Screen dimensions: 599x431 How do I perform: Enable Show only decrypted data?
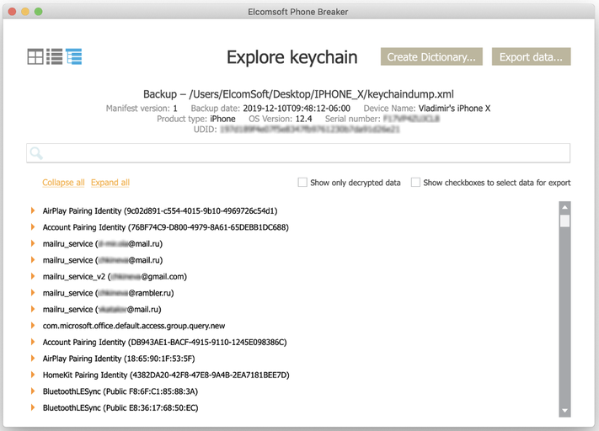[x=303, y=183]
